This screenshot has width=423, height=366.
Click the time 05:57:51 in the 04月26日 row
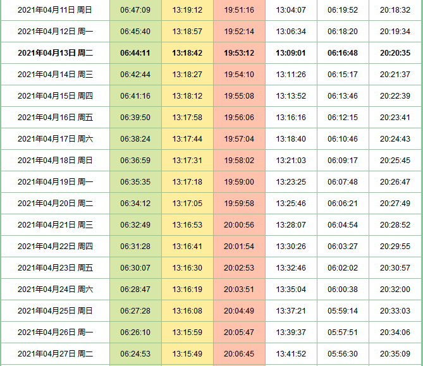point(343,332)
